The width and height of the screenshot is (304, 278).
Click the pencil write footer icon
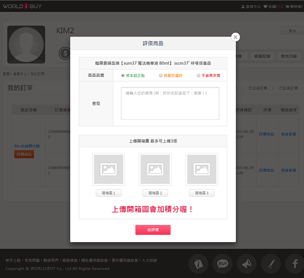[271, 264]
